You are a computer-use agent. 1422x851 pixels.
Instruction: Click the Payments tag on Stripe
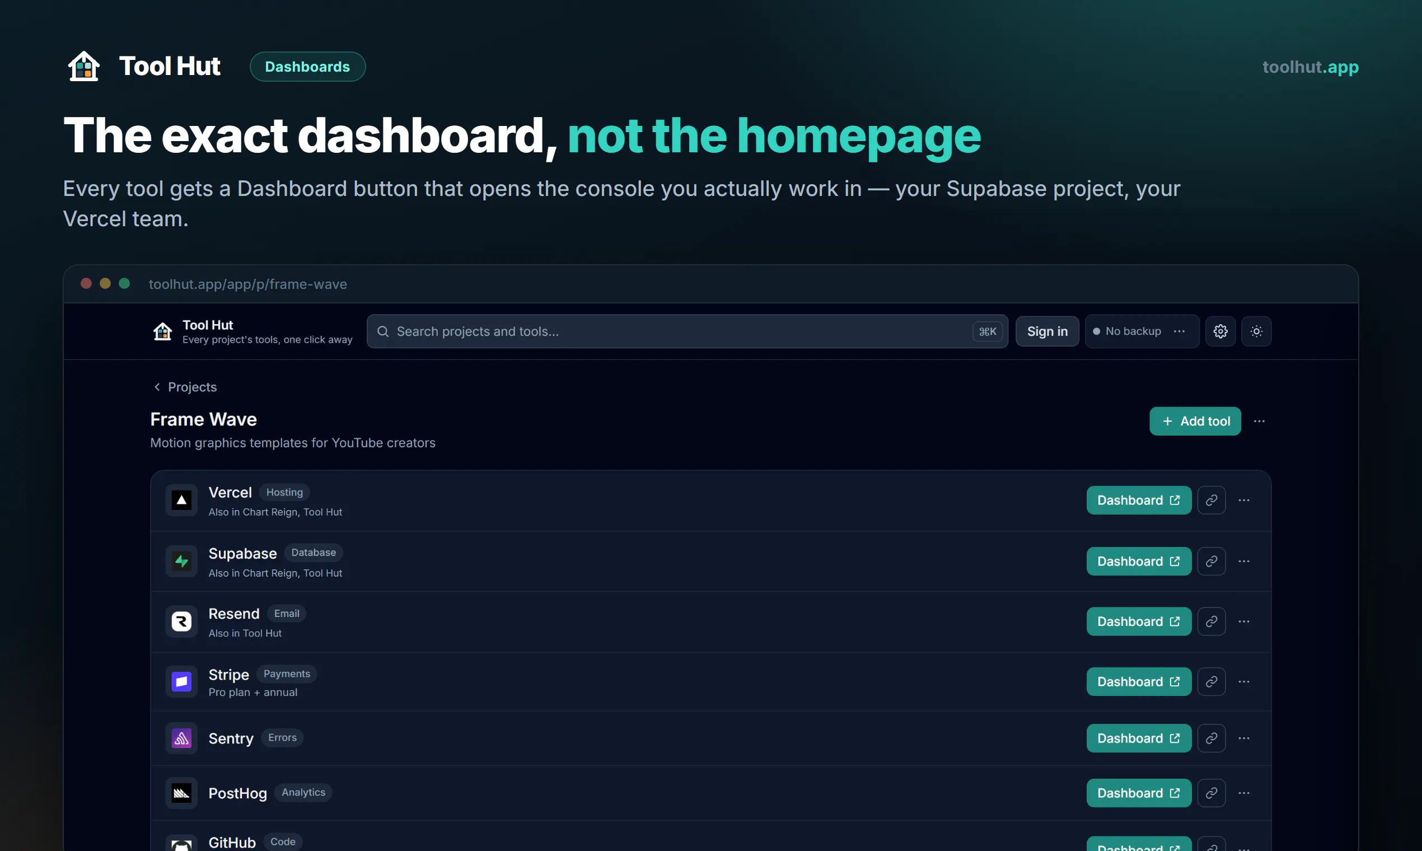[287, 674]
